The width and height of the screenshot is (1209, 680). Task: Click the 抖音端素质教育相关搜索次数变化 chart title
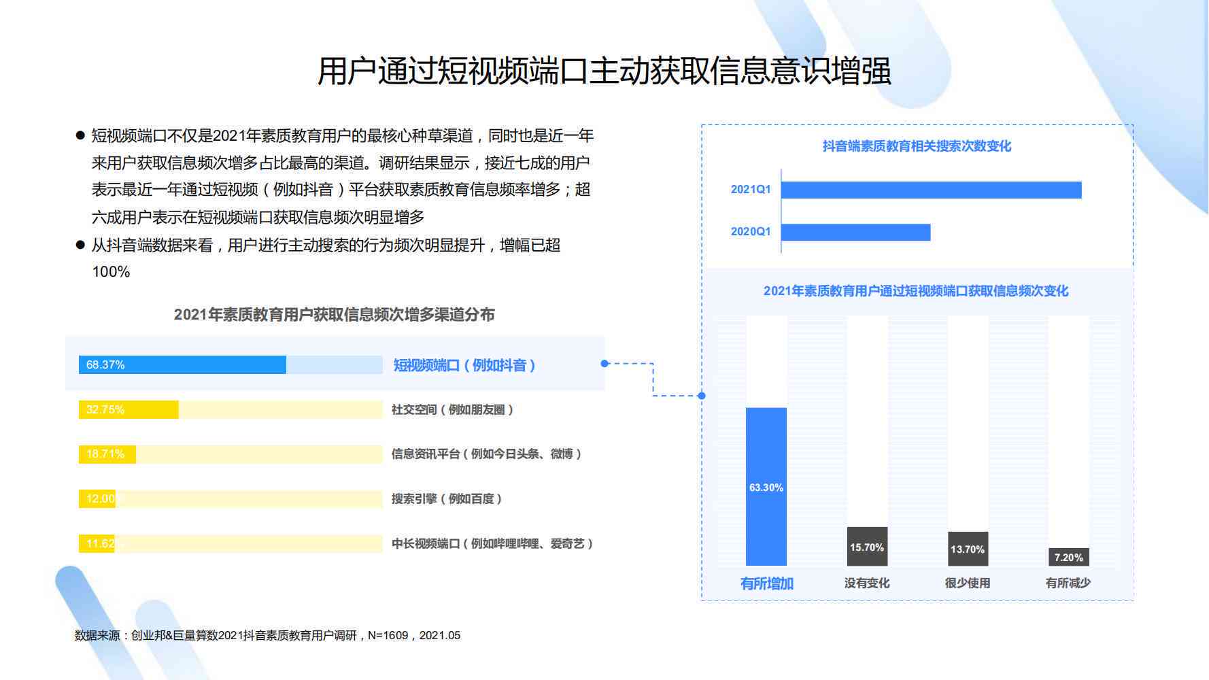click(x=917, y=146)
